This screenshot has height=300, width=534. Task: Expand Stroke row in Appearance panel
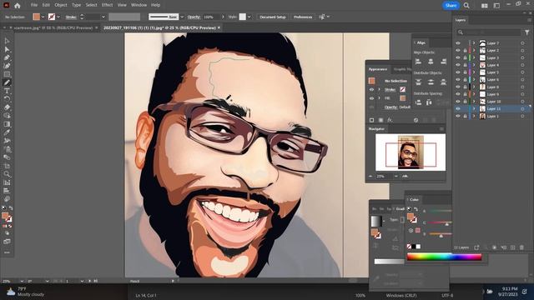[x=379, y=90]
